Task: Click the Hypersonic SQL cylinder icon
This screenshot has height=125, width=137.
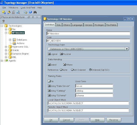Action: pyautogui.click(x=10, y=47)
